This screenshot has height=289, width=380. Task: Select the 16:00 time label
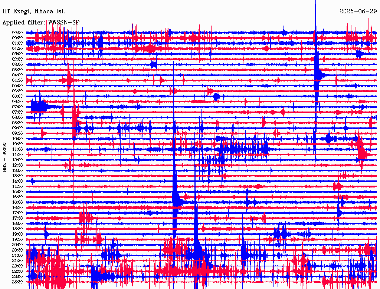[17, 202]
